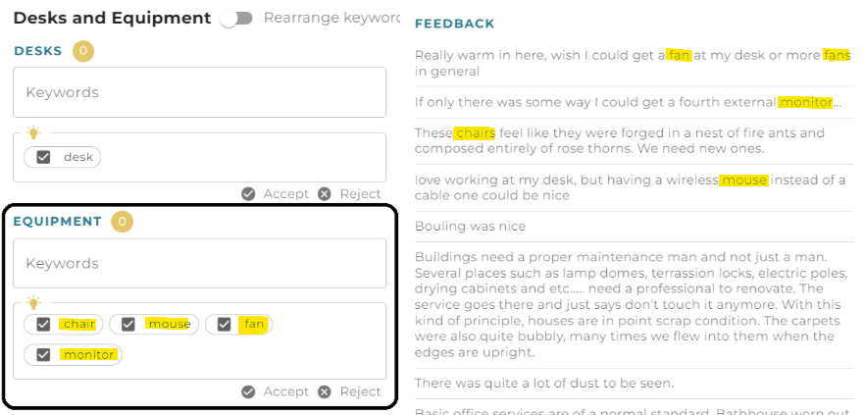Click the lightbulb suggestion icon in Equipment

34,302
